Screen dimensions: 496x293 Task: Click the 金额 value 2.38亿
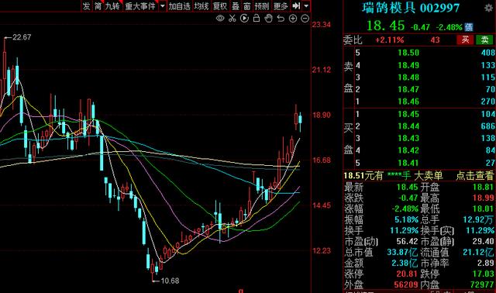point(405,263)
